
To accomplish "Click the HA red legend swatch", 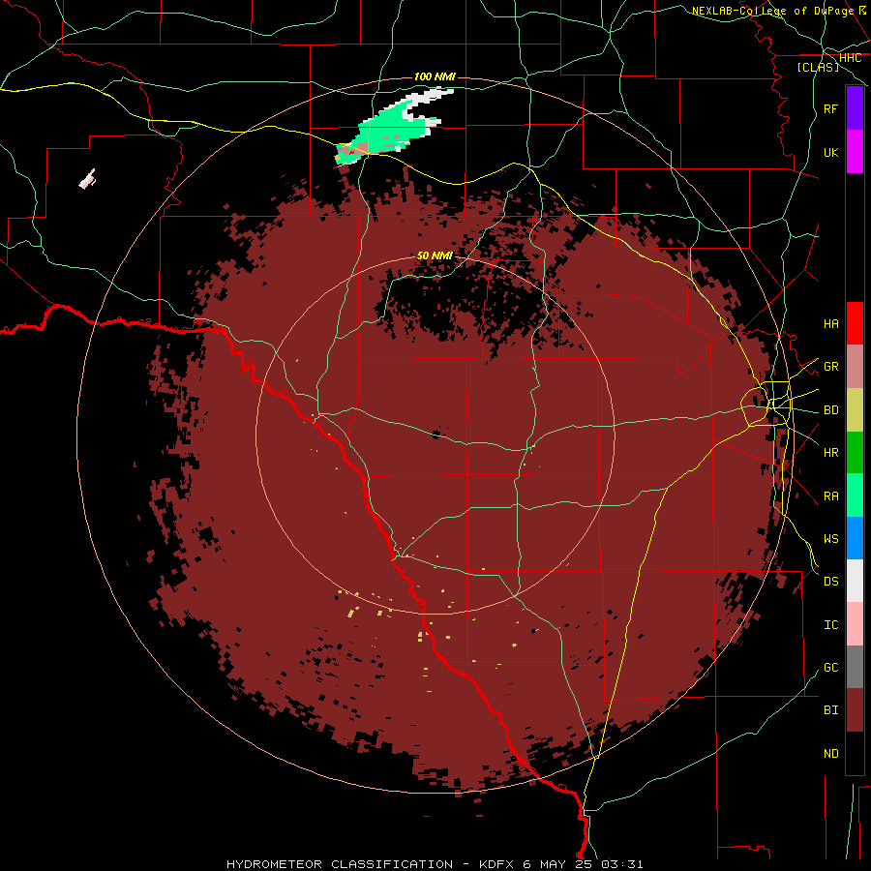I will click(x=855, y=323).
